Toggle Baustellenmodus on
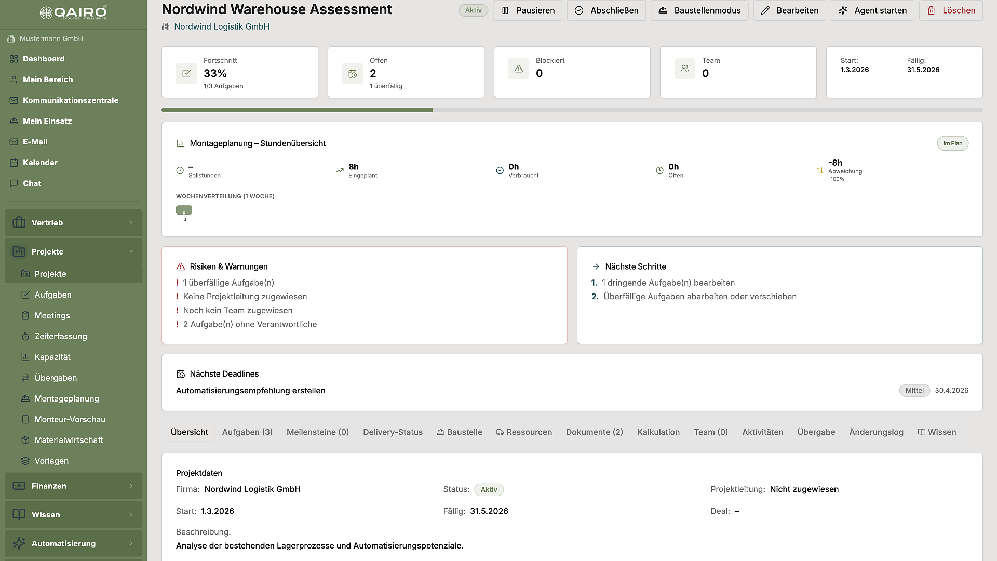The width and height of the screenshot is (997, 561). (x=699, y=10)
